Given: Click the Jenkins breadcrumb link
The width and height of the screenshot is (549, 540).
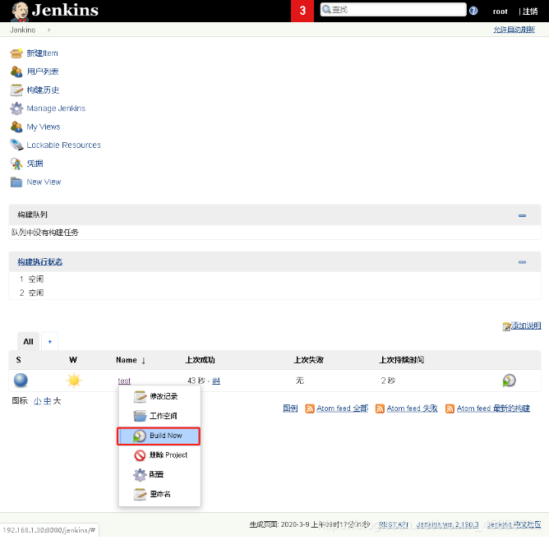Looking at the screenshot, I should (23, 30).
